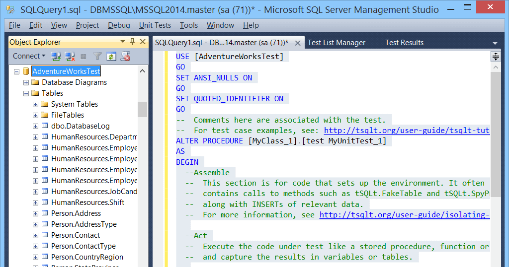The height and width of the screenshot is (267, 509).
Task: Switch to the Test List Manager tab
Action: pyautogui.click(x=337, y=43)
